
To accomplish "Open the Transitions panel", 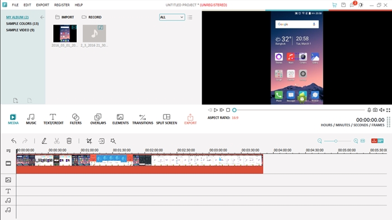I will pos(142,119).
